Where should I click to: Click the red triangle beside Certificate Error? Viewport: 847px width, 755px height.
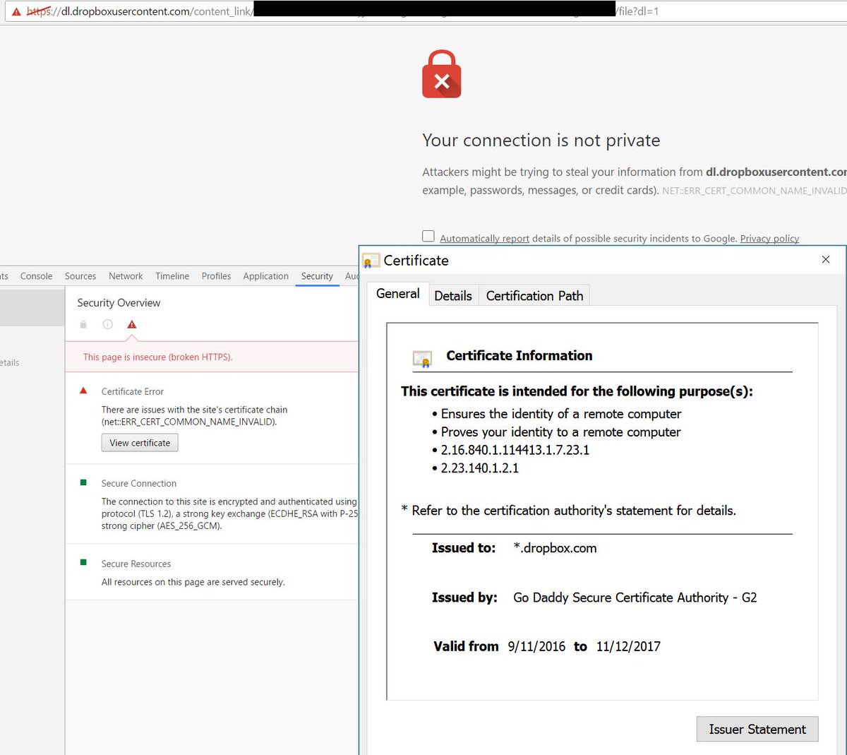(x=83, y=391)
